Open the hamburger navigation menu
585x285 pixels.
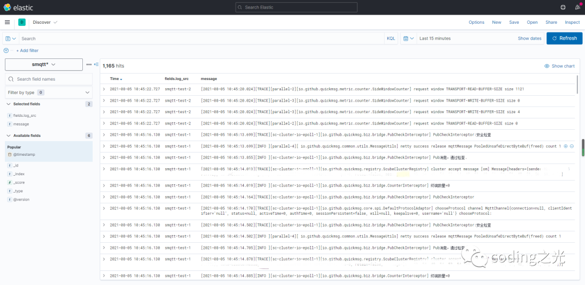click(x=7, y=22)
